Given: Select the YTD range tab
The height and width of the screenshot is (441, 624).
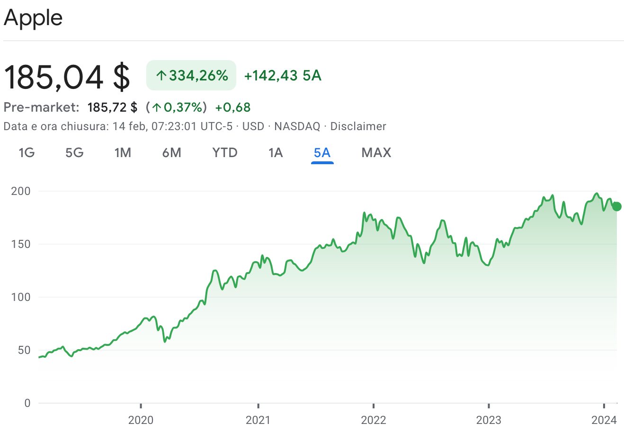Looking at the screenshot, I should point(224,153).
